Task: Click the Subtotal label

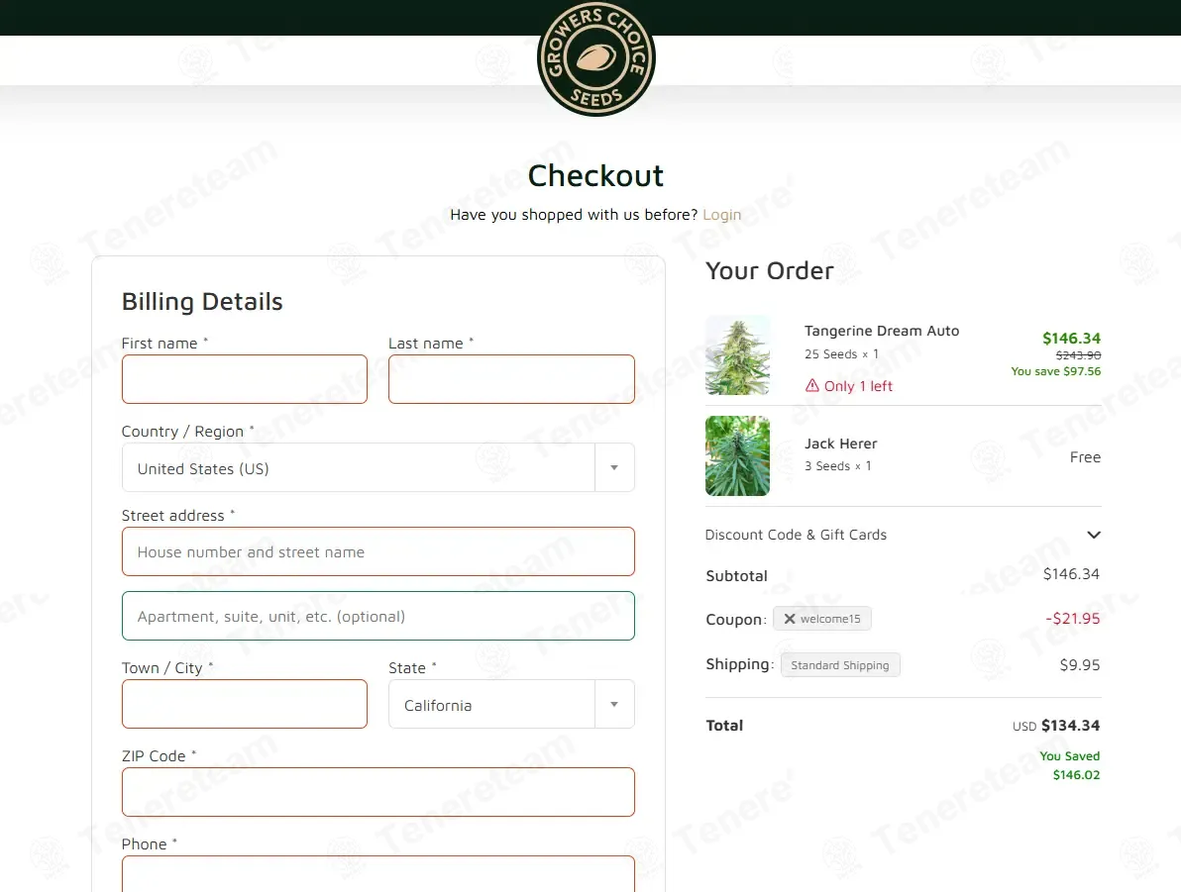Action: pyautogui.click(x=736, y=576)
